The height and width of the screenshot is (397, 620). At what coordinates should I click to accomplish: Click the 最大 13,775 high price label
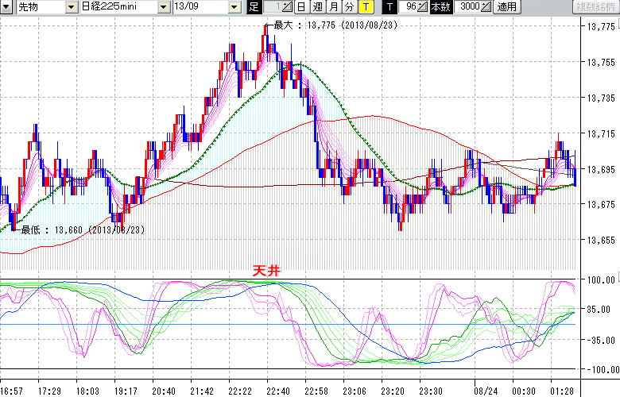point(335,25)
